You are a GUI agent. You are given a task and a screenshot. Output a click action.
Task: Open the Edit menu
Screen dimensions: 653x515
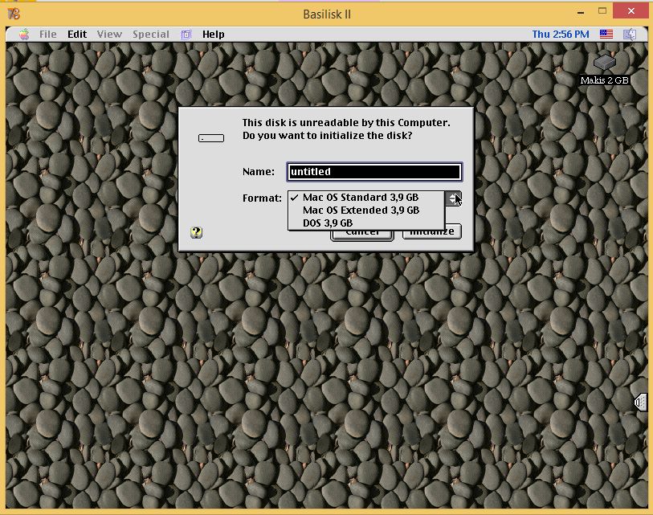pos(77,35)
